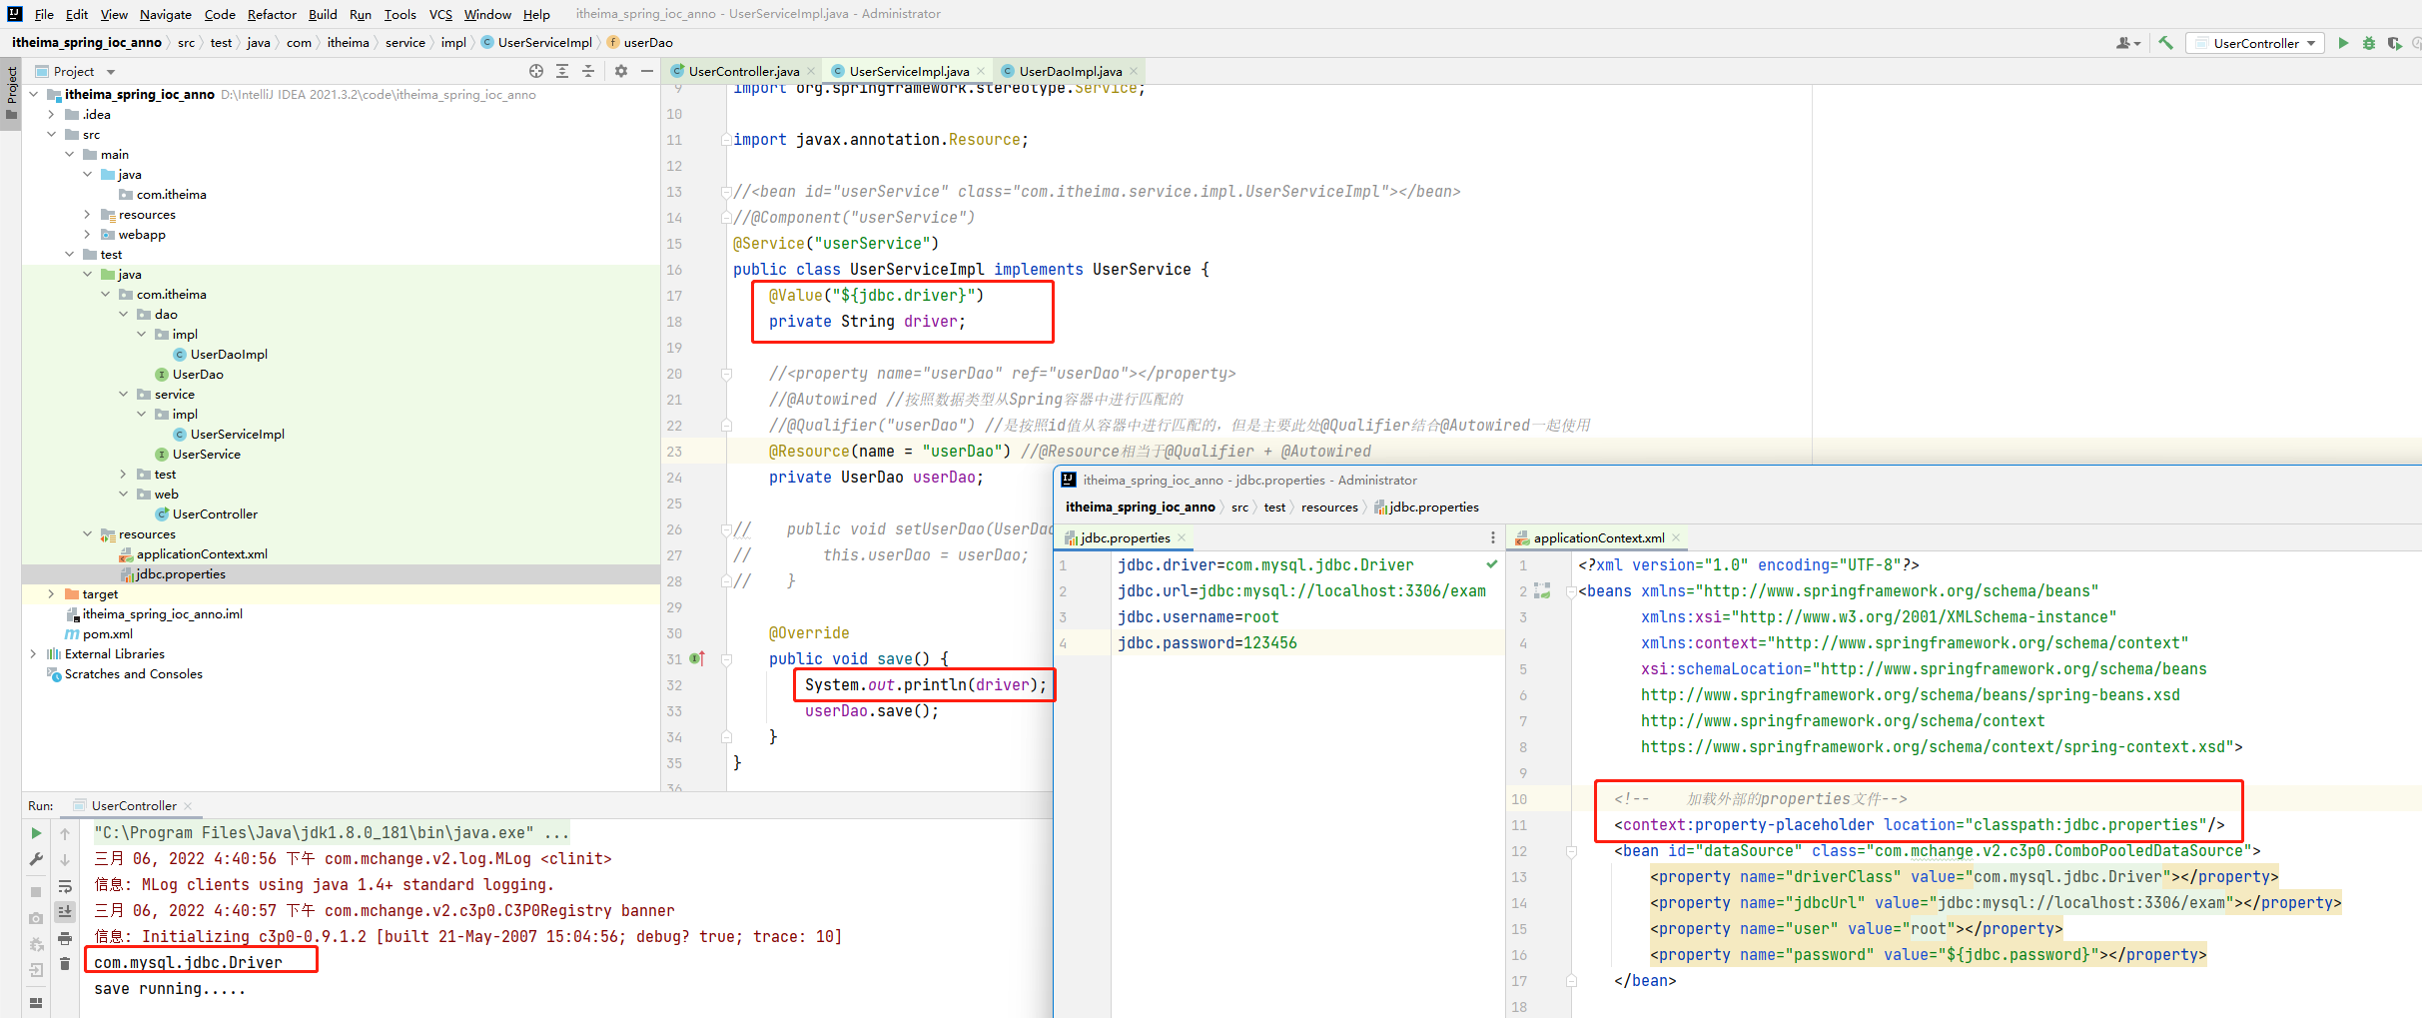Screen dimensions: 2422x1018
Task: Expand the test package under com.itheima
Action: click(x=123, y=475)
